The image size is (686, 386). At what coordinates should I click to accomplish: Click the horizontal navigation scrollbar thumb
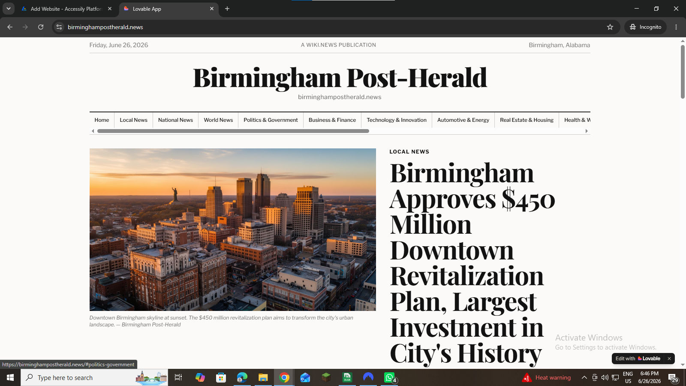tap(233, 131)
